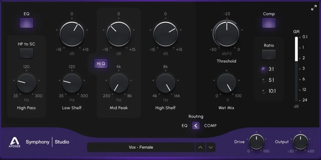Toggle the EQ power button
Image resolution: width=321 pixels, height=160 pixels.
click(27, 23)
